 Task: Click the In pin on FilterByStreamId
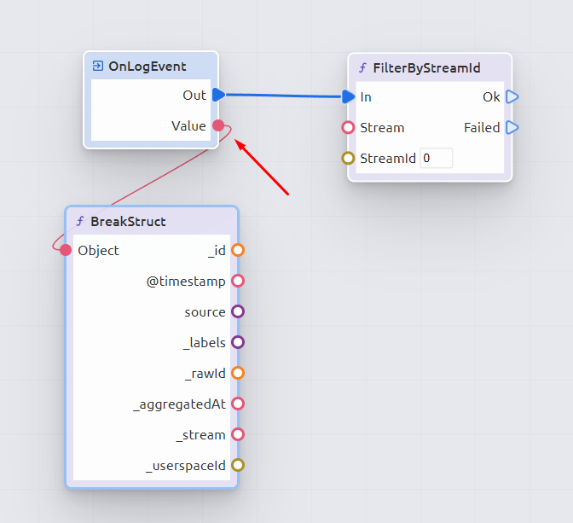pos(348,96)
